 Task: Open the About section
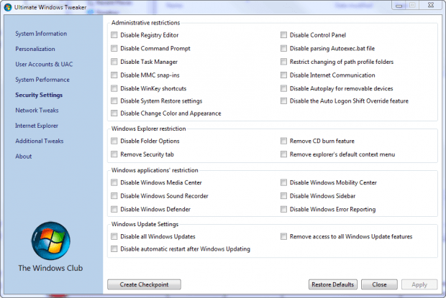point(23,156)
